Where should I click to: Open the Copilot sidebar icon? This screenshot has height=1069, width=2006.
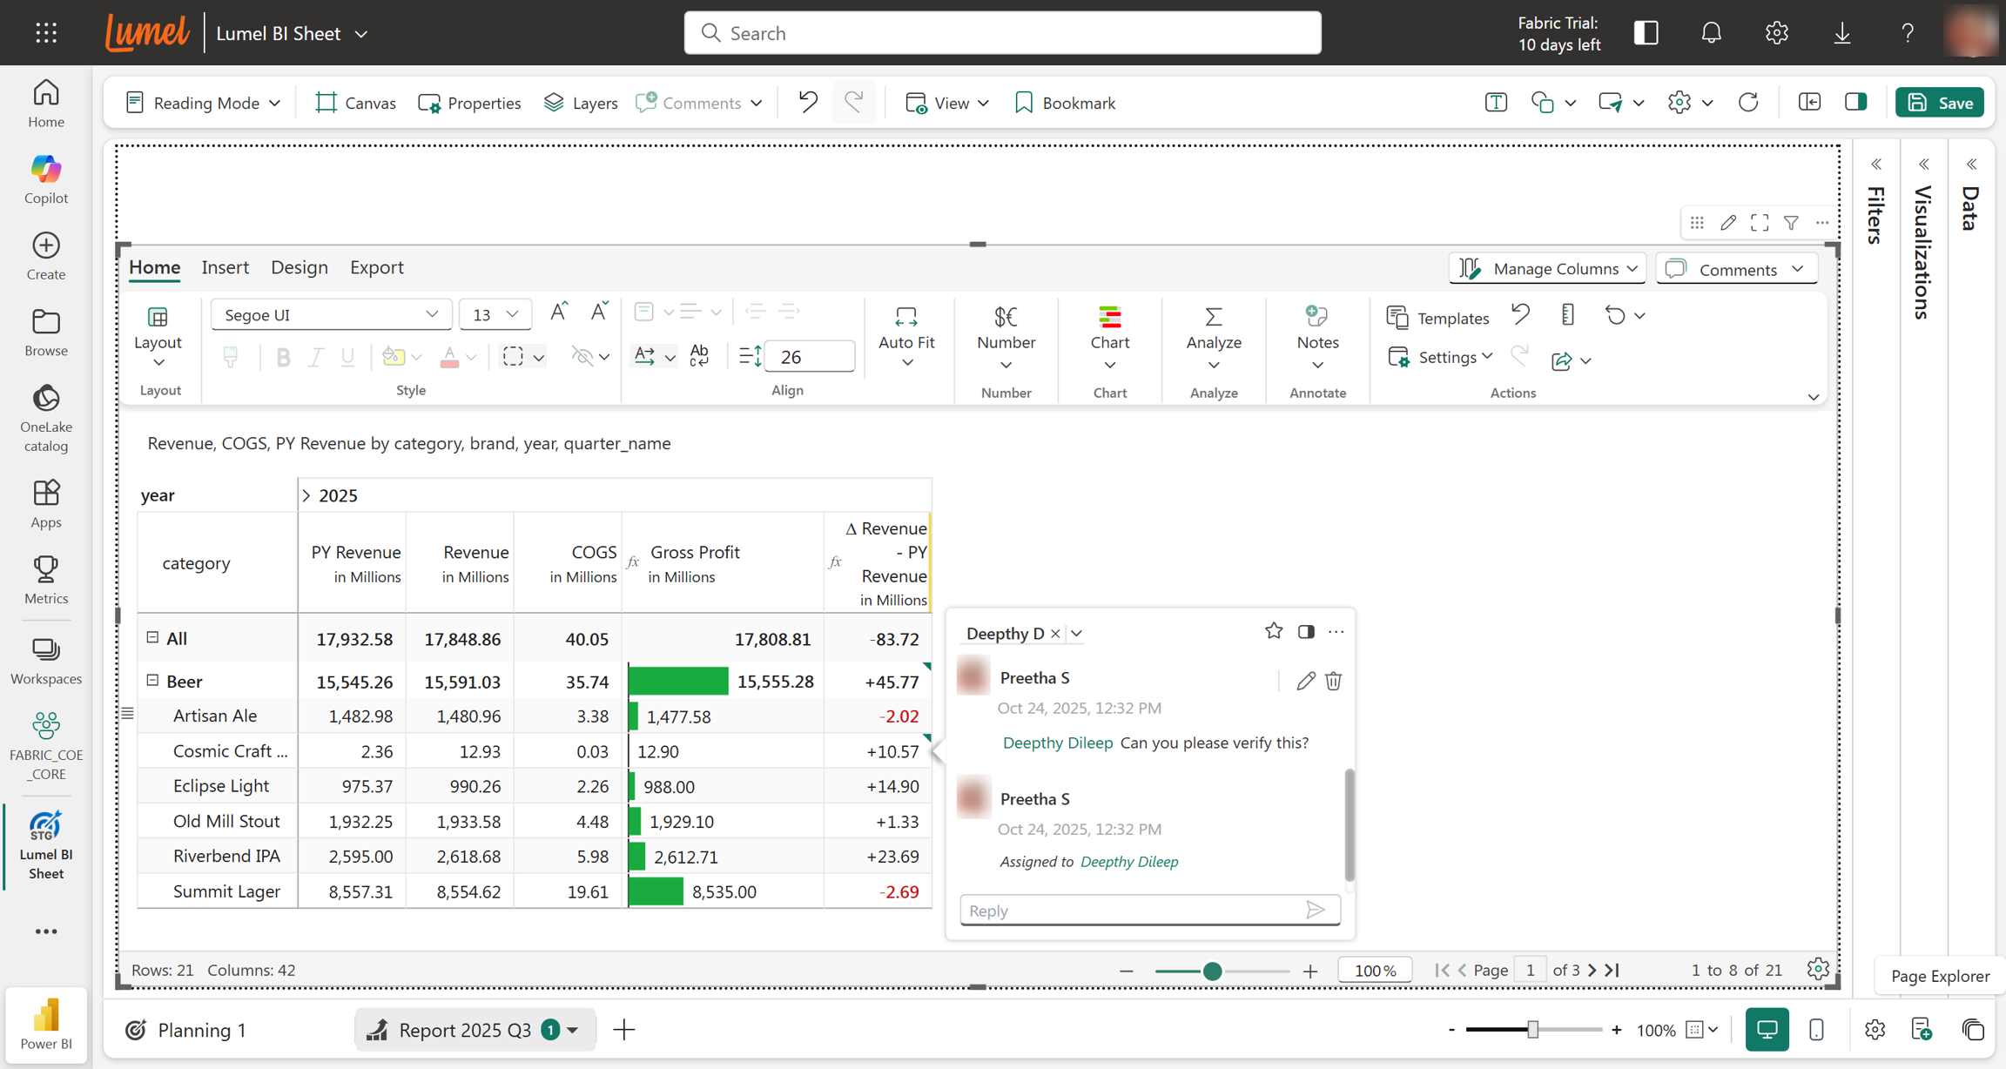(x=46, y=178)
